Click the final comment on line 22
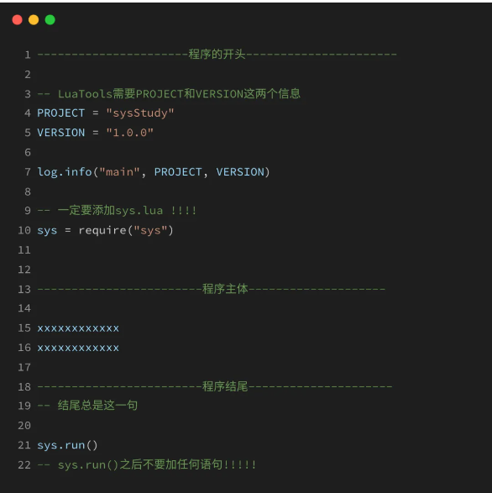The image size is (492, 493). [147, 464]
